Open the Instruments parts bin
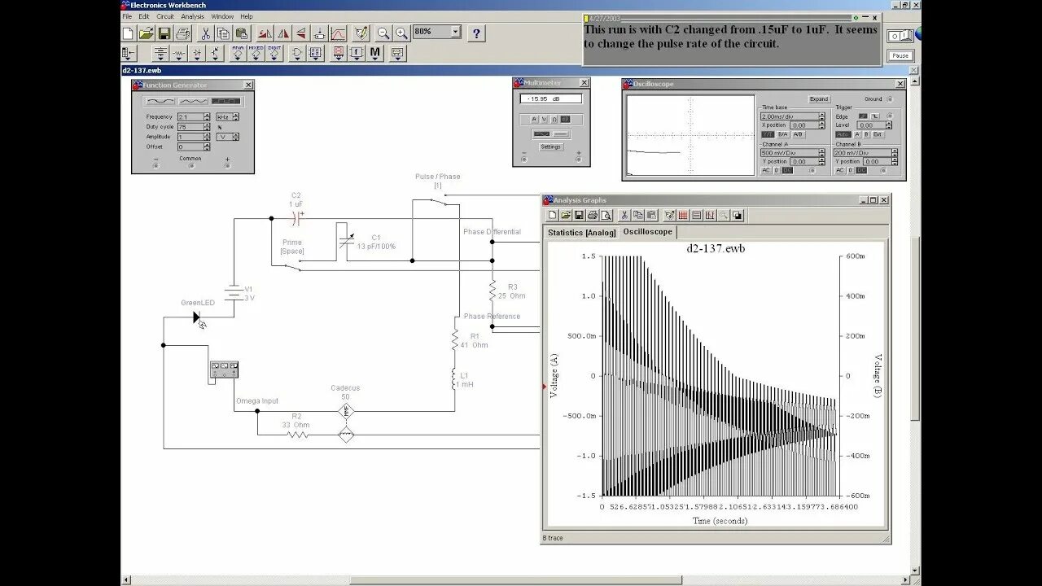 pos(397,54)
